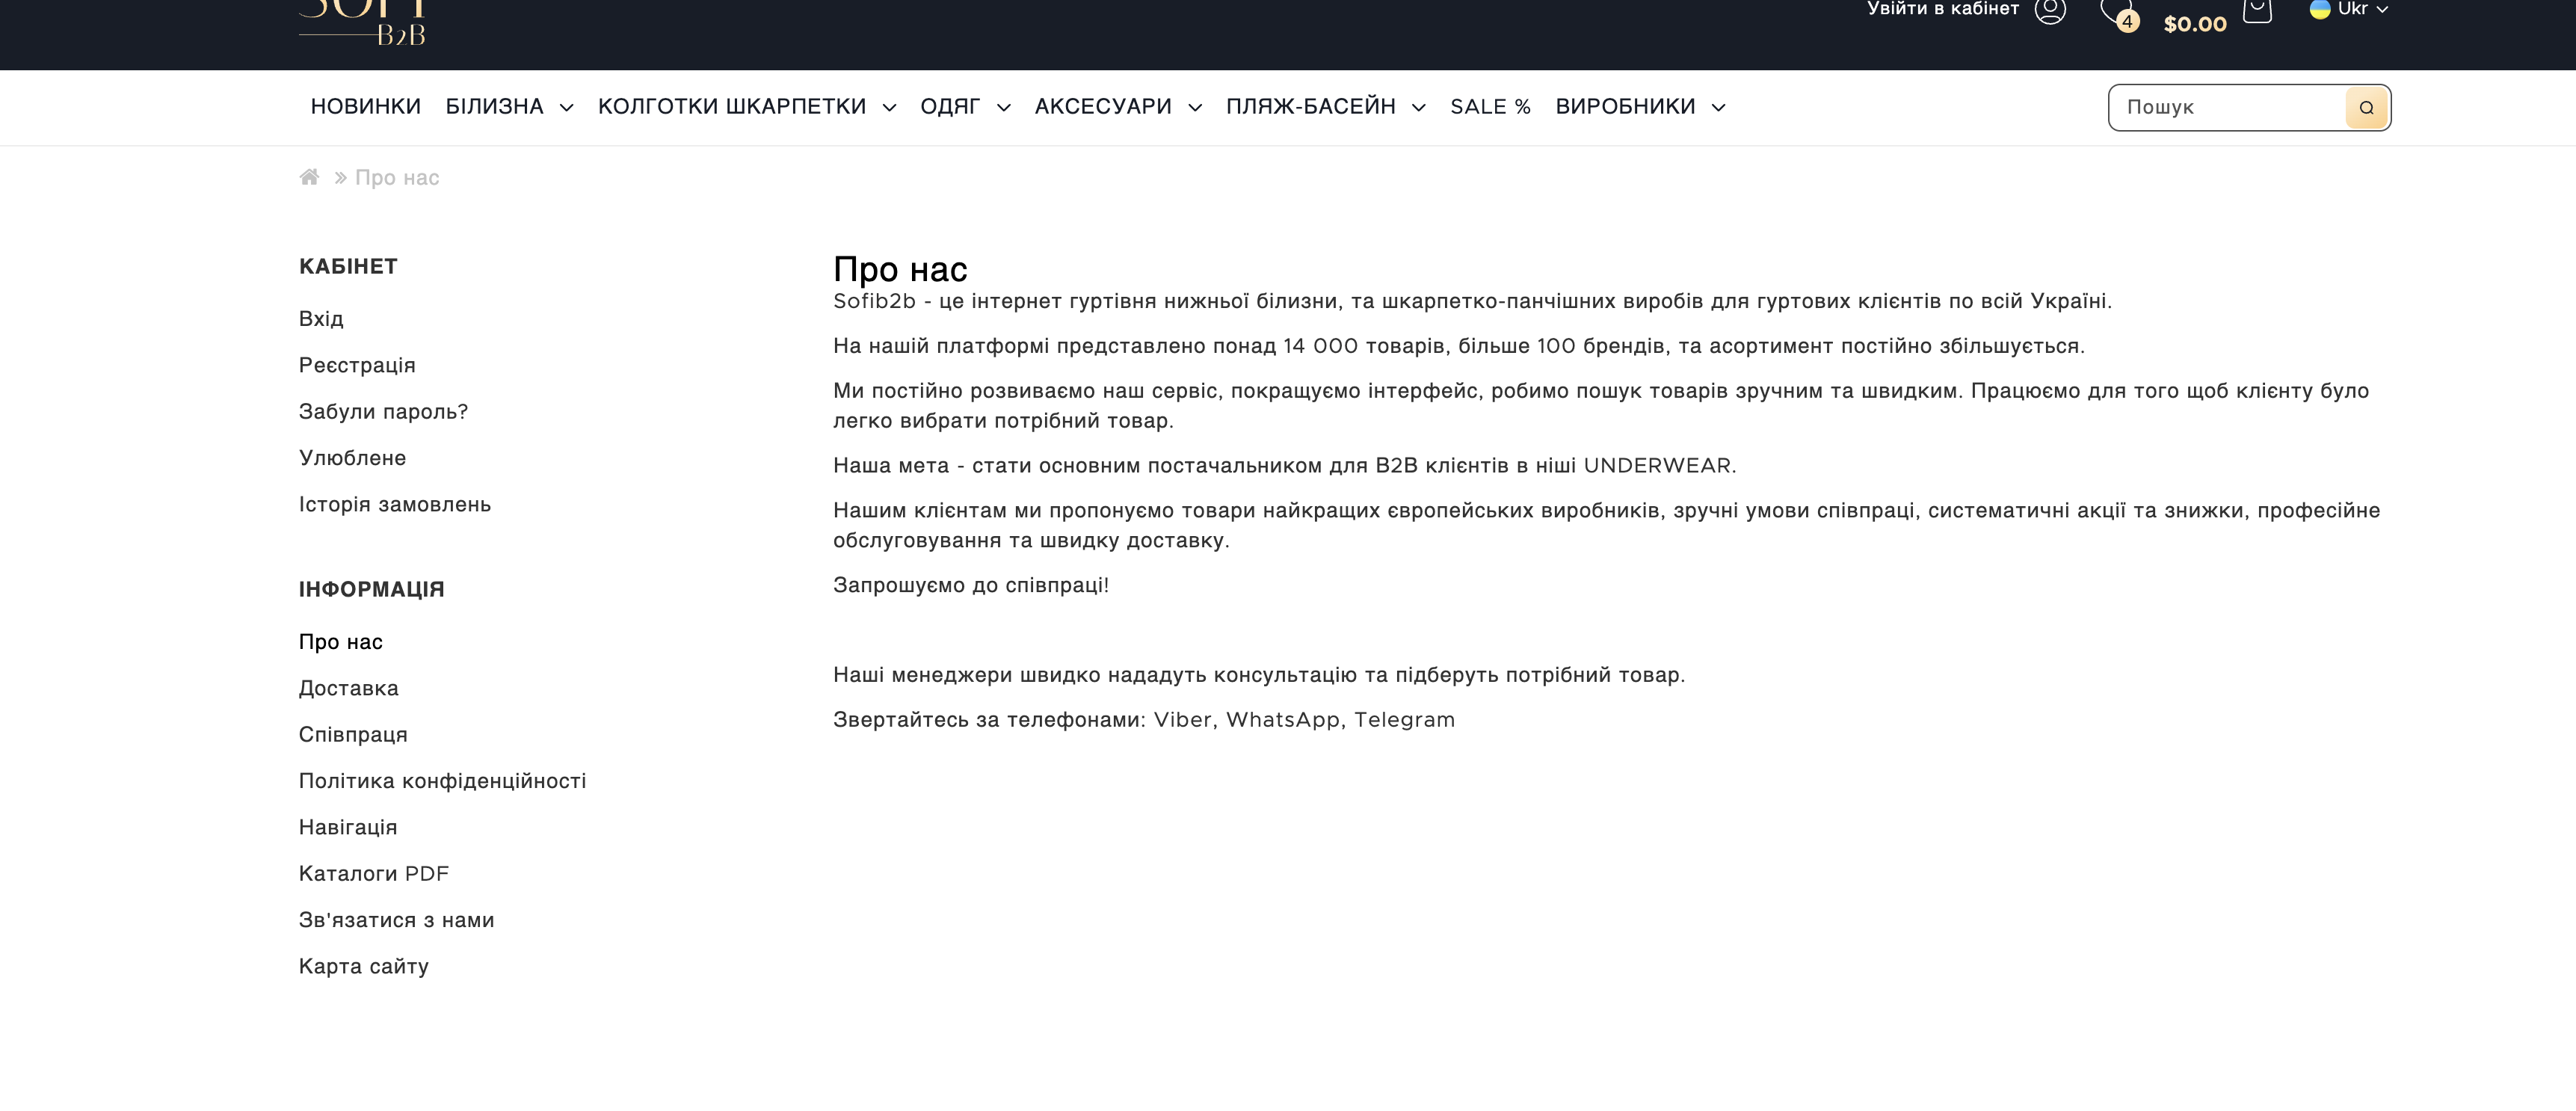The image size is (2576, 1111).
Task: Click the Ukrainian flag icon
Action: click(x=2320, y=9)
